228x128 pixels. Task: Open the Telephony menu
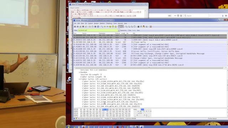pyautogui.click(x=109, y=23)
